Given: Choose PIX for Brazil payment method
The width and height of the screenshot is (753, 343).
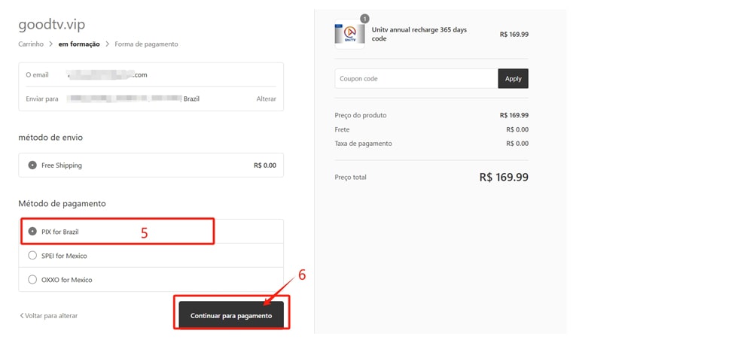Looking at the screenshot, I should (32, 232).
